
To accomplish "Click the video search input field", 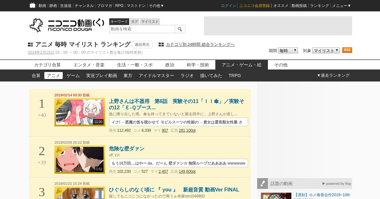I will pyautogui.click(x=142, y=29).
